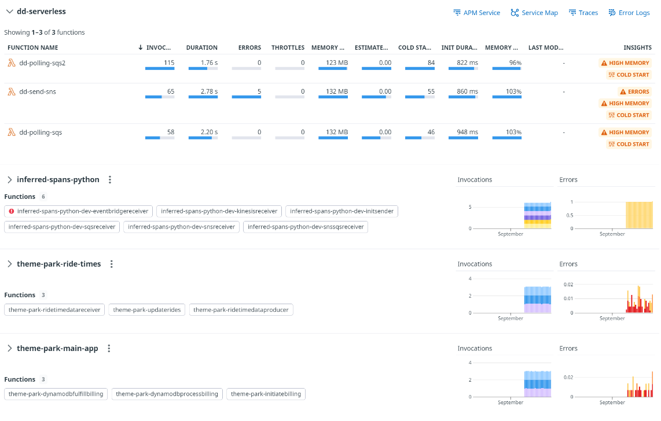Click errors count 5 for dd-send-sns

coord(259,91)
